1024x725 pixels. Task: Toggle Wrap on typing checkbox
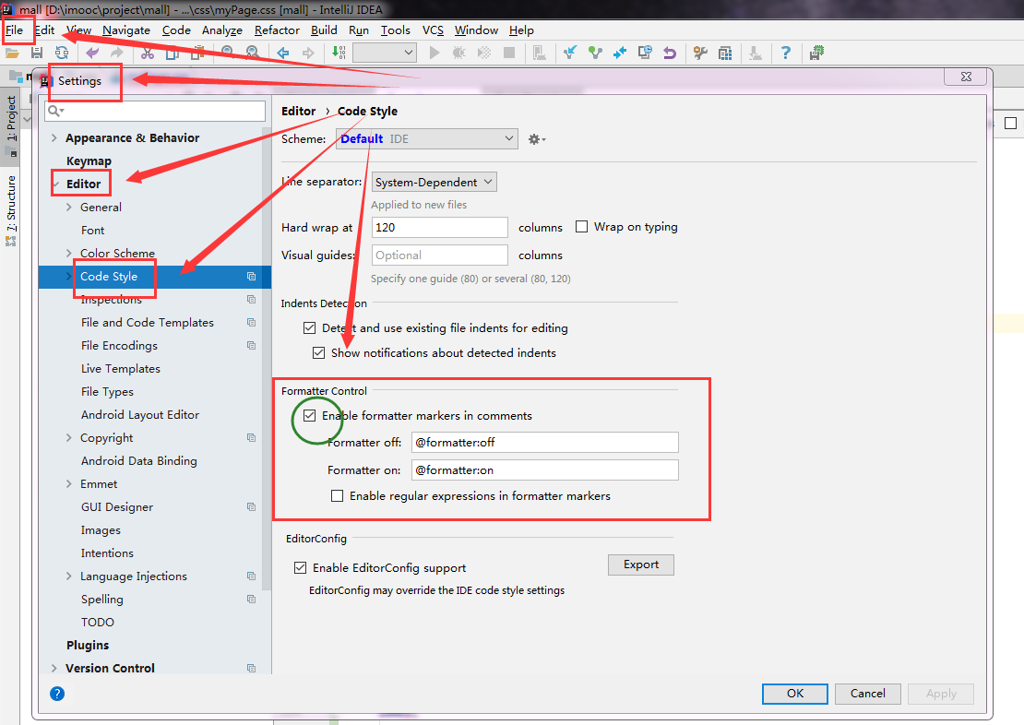(581, 227)
